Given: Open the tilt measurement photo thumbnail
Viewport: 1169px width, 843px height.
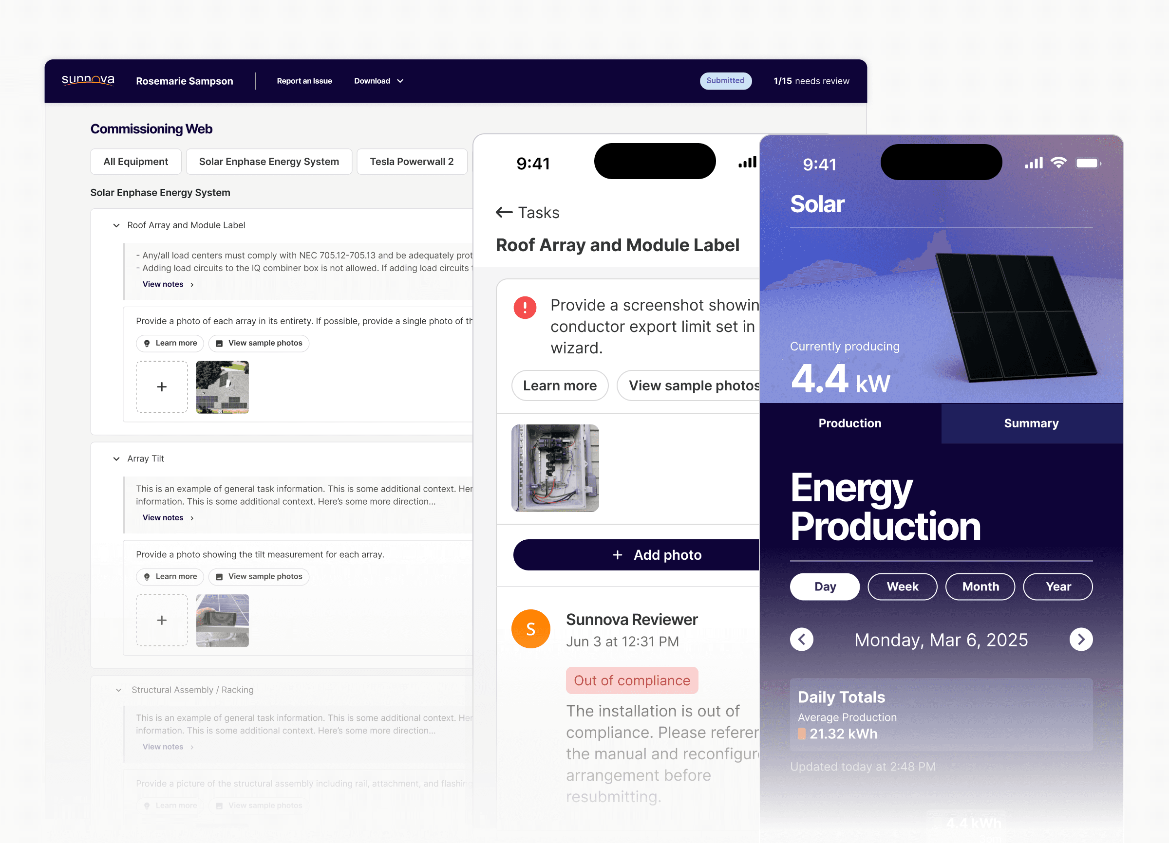Looking at the screenshot, I should (x=222, y=620).
